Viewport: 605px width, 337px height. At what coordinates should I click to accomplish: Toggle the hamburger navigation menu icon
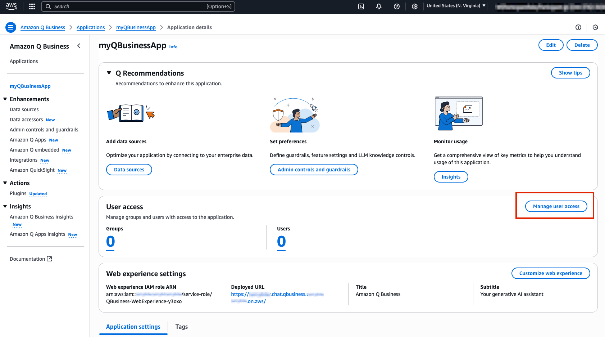coord(11,27)
